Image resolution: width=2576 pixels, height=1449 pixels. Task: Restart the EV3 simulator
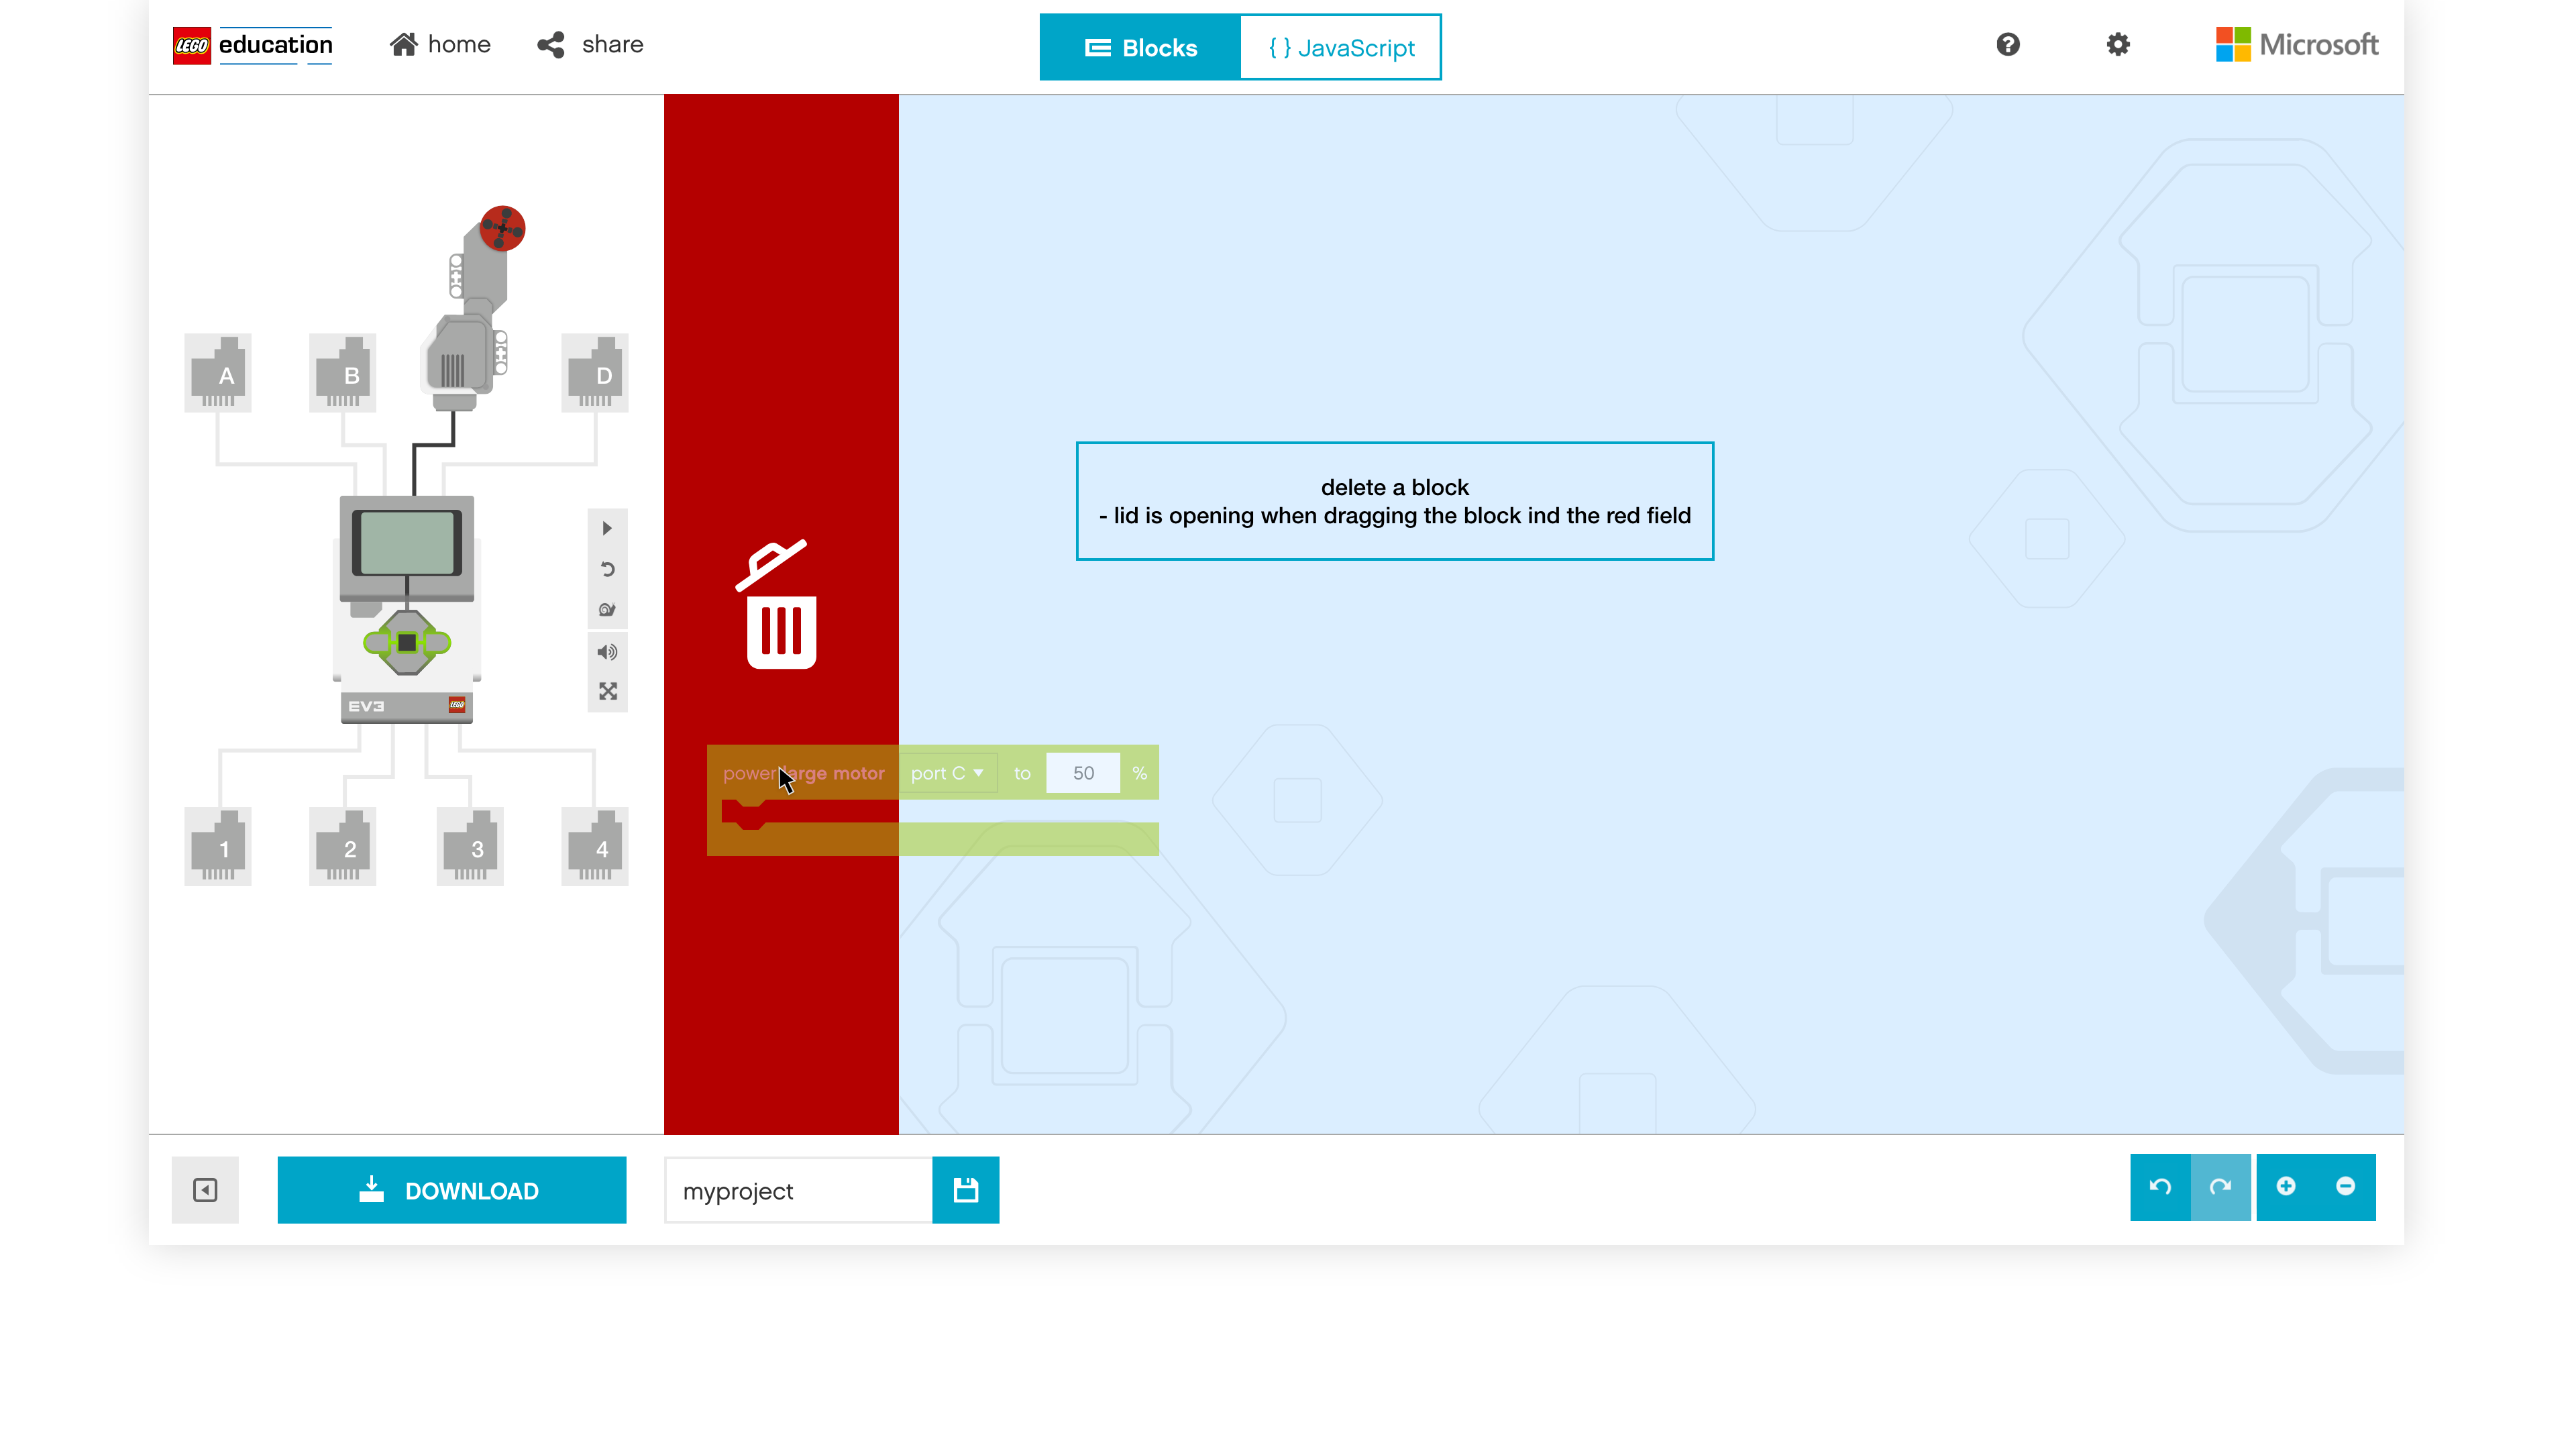[607, 570]
